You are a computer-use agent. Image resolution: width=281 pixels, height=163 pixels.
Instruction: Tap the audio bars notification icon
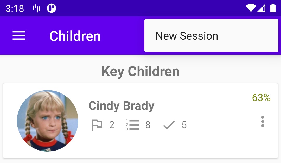click(x=36, y=9)
